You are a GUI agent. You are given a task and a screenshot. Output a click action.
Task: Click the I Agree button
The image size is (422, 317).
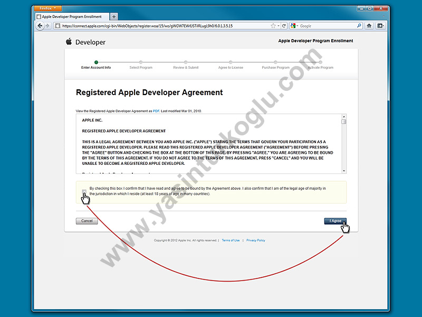(335, 221)
